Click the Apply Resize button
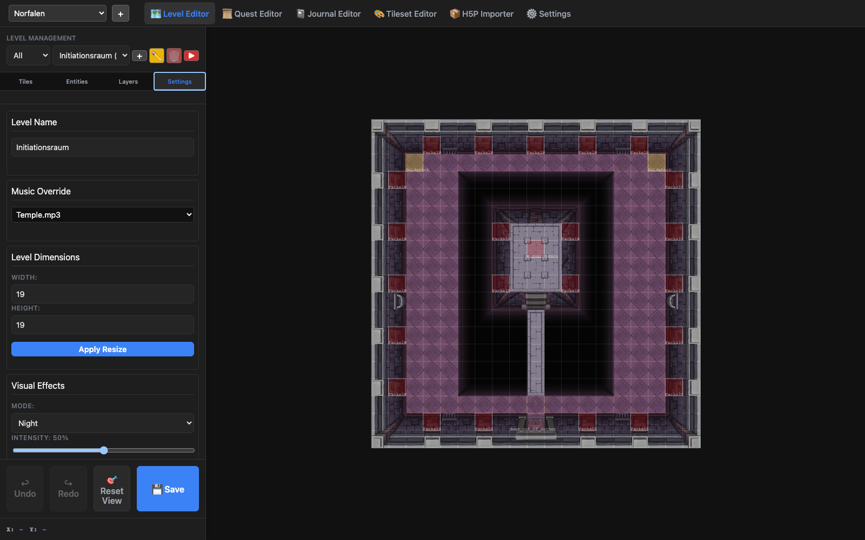This screenshot has height=540, width=865. click(x=102, y=349)
